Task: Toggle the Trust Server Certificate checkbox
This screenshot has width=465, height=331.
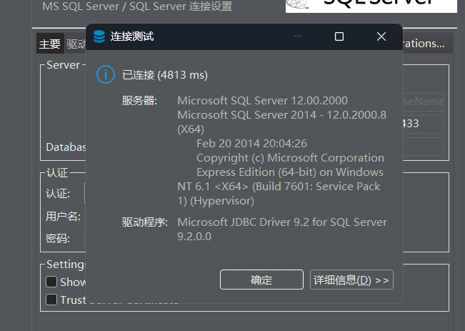Action: (51, 300)
